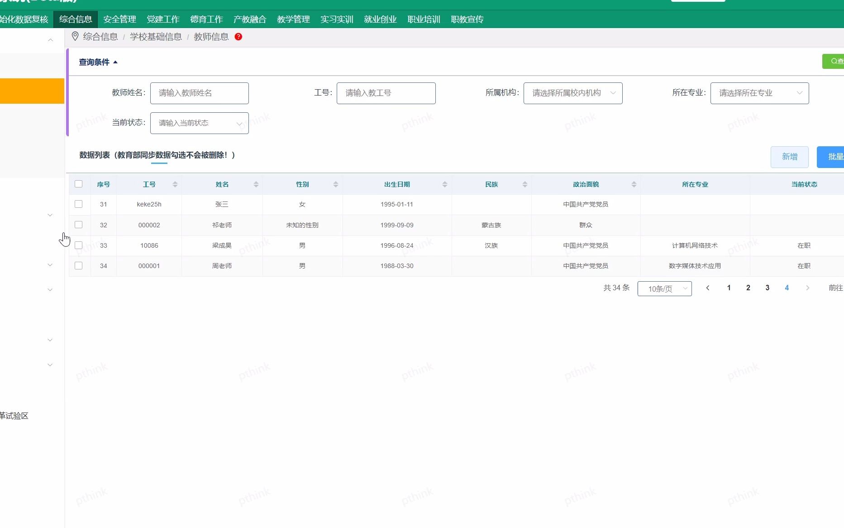Sort table by 工号 column arrows
The width and height of the screenshot is (844, 528).
(175, 184)
